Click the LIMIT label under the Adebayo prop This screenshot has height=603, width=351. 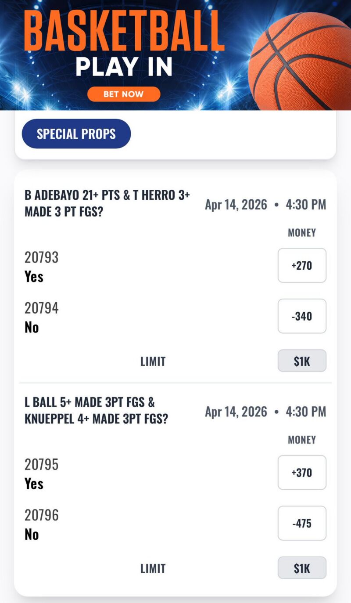pos(153,361)
